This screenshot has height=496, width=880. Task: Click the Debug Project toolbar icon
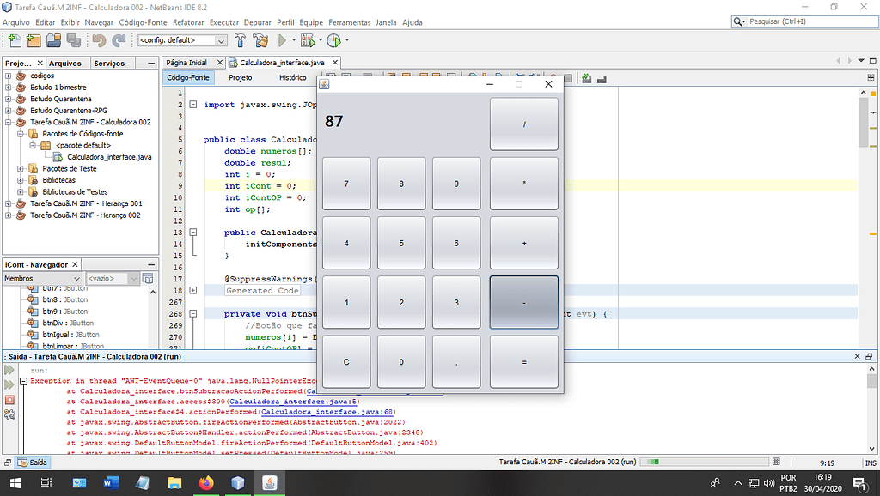(x=307, y=40)
